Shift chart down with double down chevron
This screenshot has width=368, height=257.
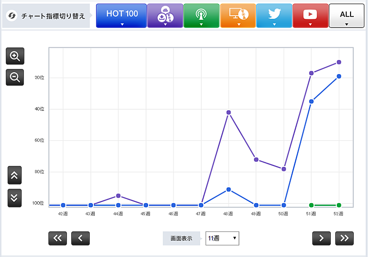pyautogui.click(x=14, y=198)
